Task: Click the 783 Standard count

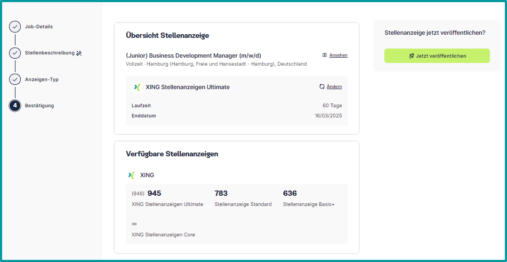Action: click(x=221, y=193)
